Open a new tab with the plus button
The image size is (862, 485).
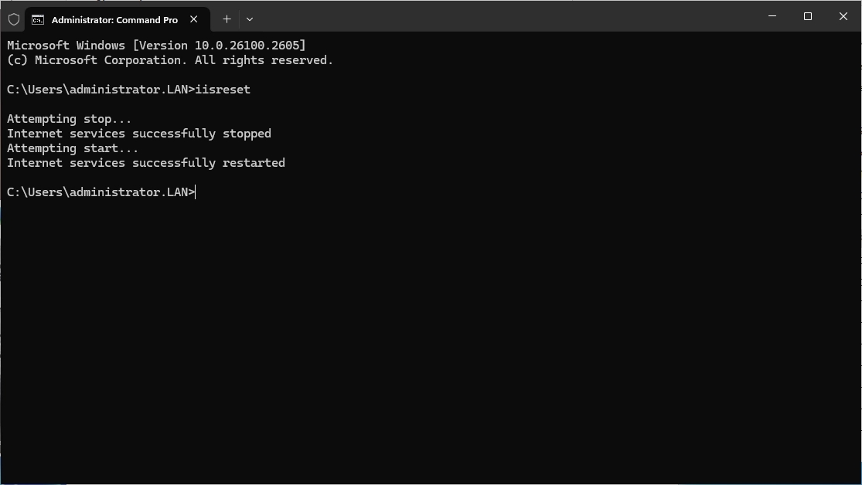coord(227,19)
